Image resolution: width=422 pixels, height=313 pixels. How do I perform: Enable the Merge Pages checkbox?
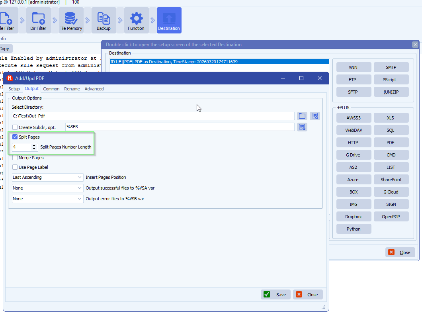point(15,158)
